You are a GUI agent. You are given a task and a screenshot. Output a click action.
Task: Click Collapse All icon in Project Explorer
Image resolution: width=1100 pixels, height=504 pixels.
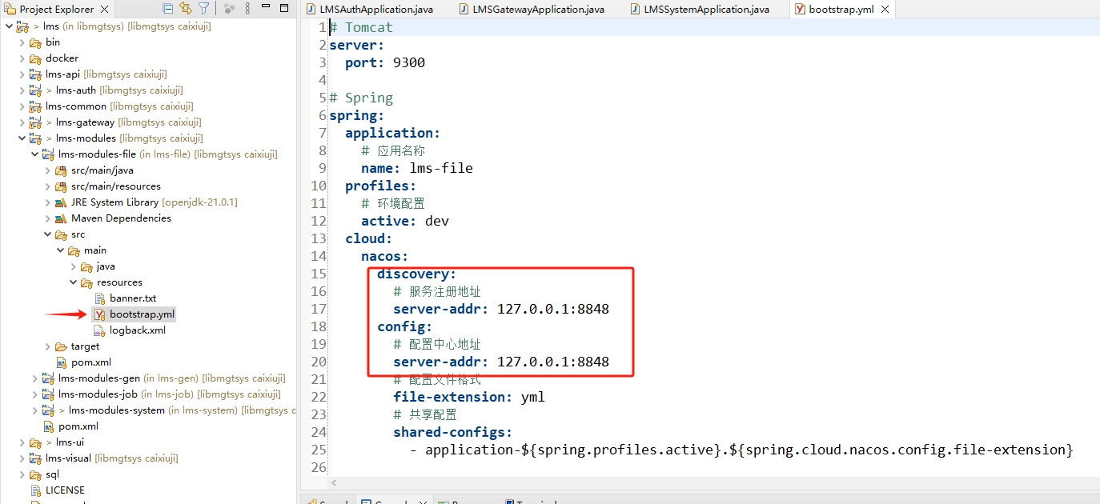(167, 9)
